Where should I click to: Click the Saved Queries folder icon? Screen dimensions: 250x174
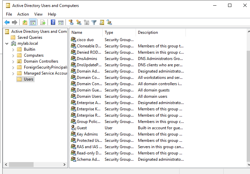pyautogui.click(x=13, y=37)
